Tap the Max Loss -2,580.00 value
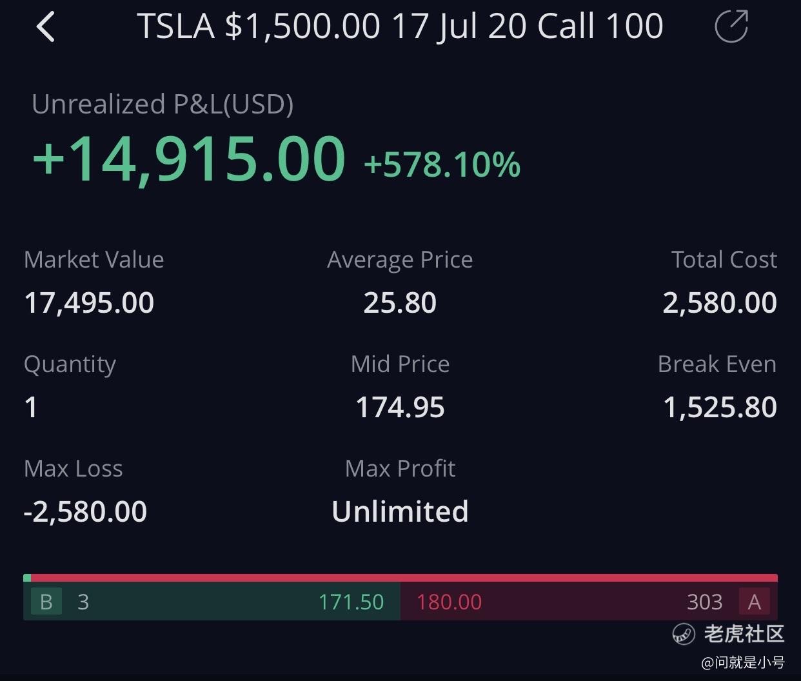 click(x=85, y=511)
